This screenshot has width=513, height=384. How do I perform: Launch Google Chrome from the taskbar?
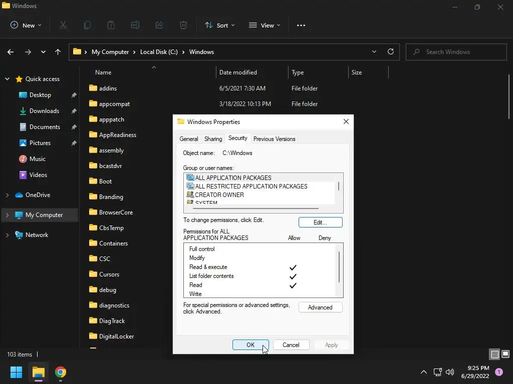(61, 372)
